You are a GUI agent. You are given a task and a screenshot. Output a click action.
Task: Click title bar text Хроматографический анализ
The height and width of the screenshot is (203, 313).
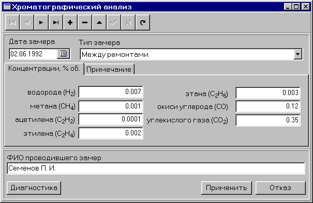(72, 7)
